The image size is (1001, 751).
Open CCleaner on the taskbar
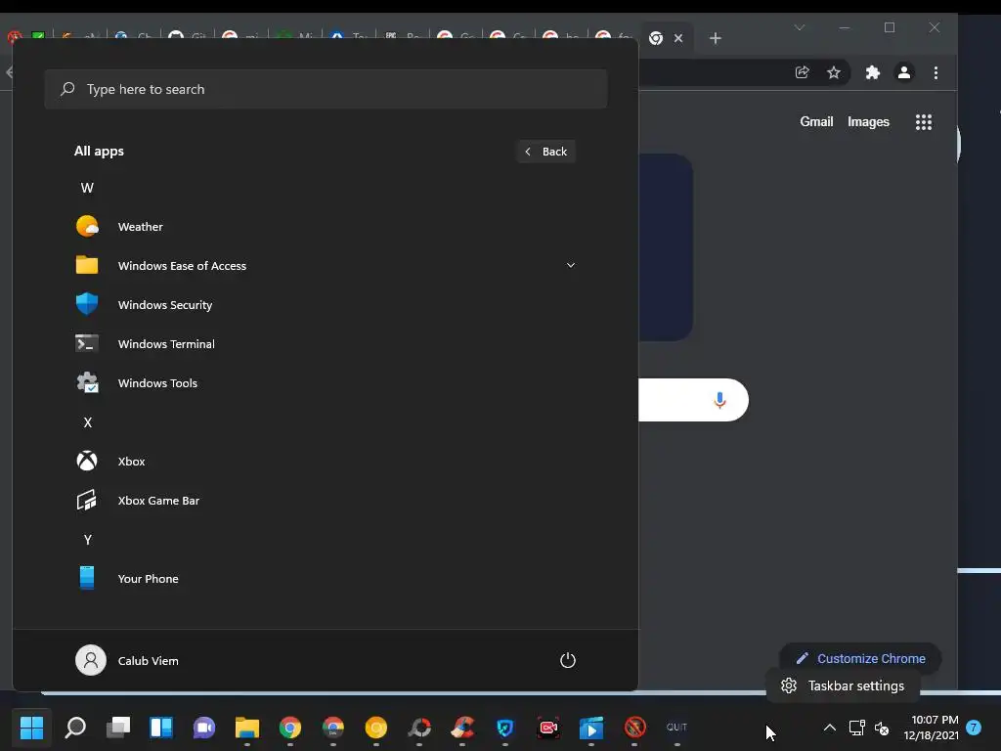(x=462, y=728)
